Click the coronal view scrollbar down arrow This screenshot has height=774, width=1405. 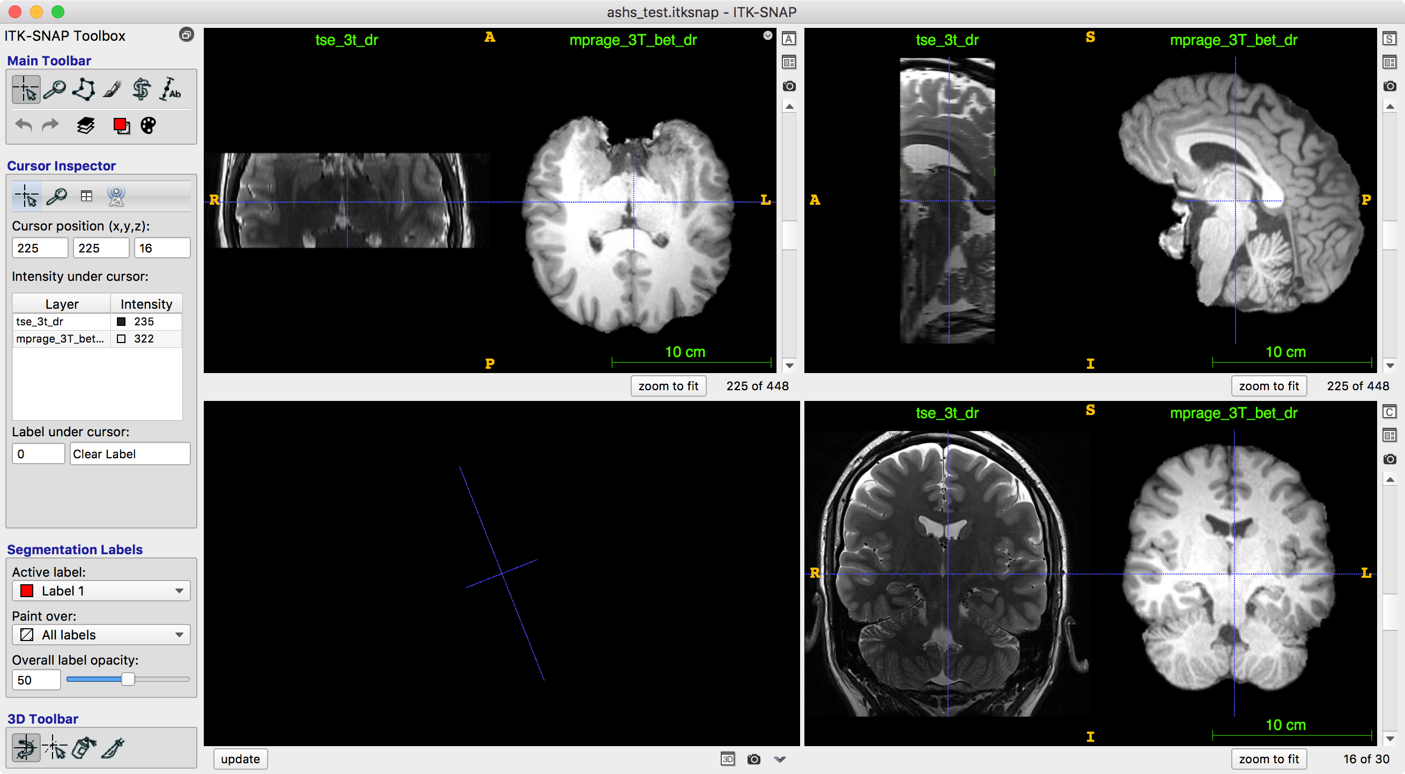click(1390, 739)
